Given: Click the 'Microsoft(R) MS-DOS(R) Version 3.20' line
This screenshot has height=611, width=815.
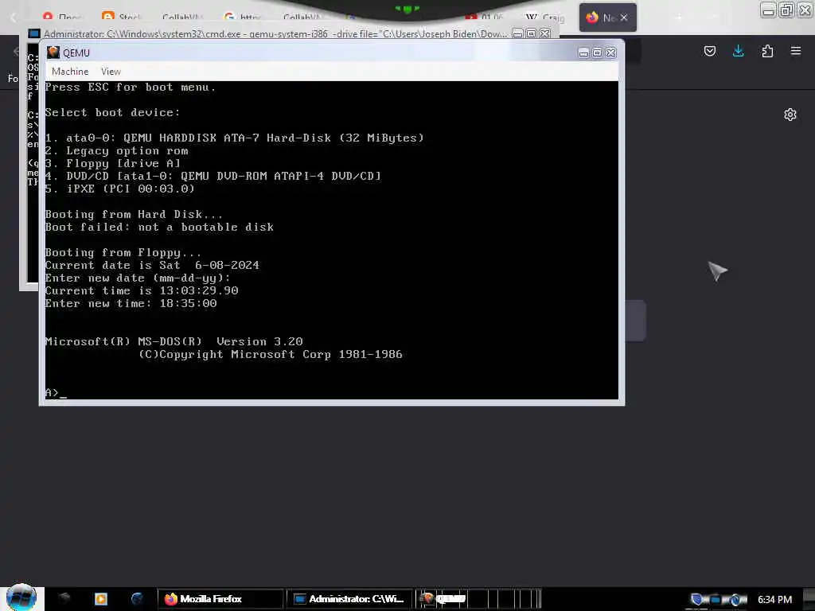Looking at the screenshot, I should 174,341.
